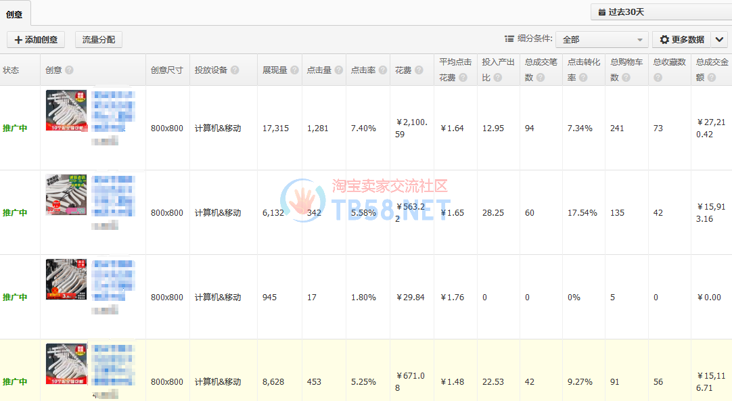
Task: Sort by 点击率 column header
Action: coord(363,70)
